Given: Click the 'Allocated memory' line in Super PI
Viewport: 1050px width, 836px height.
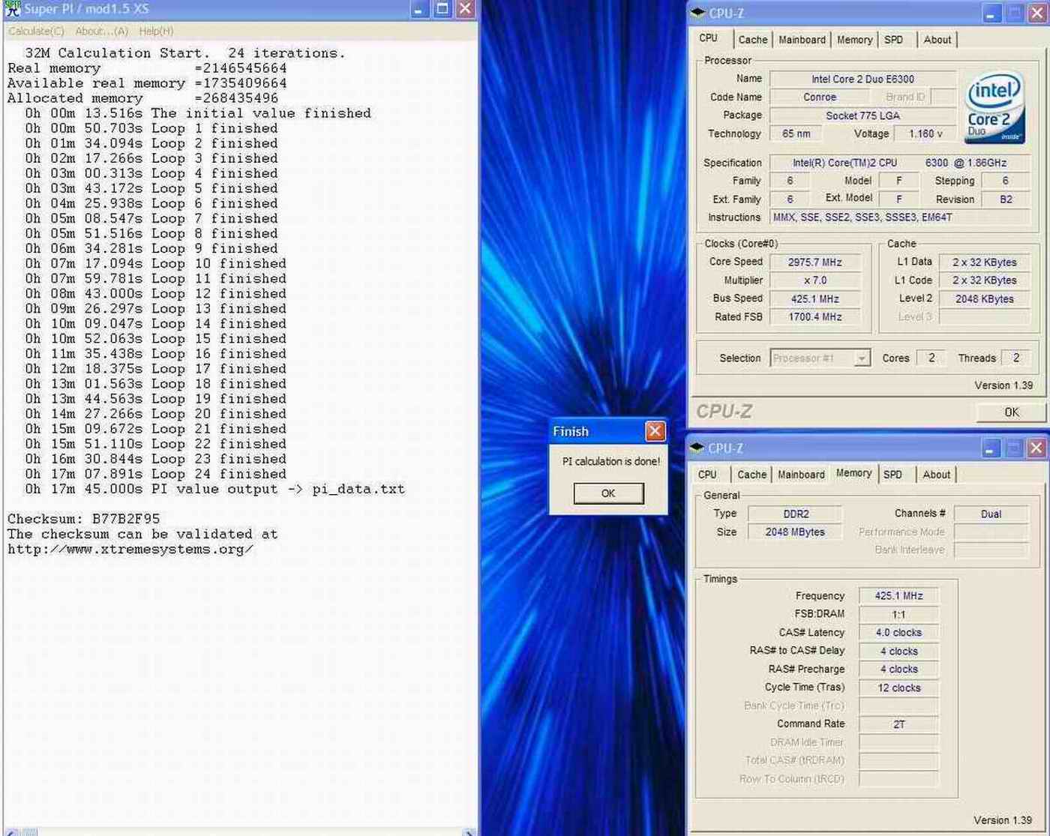Looking at the screenshot, I should (x=142, y=98).
